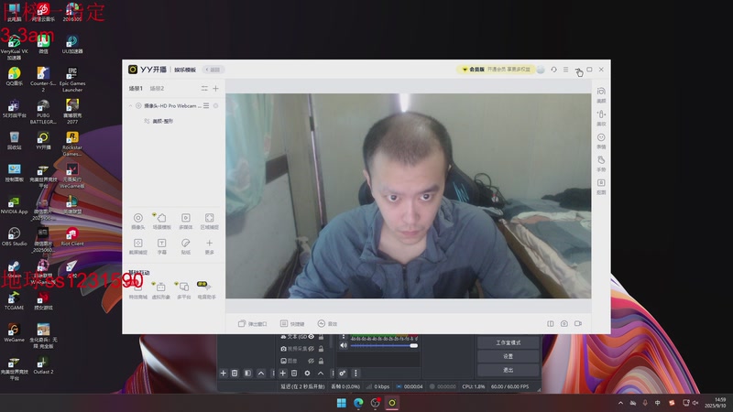Open OBS audio mixer three-dot menu
The image size is (733, 412).
[356, 374]
